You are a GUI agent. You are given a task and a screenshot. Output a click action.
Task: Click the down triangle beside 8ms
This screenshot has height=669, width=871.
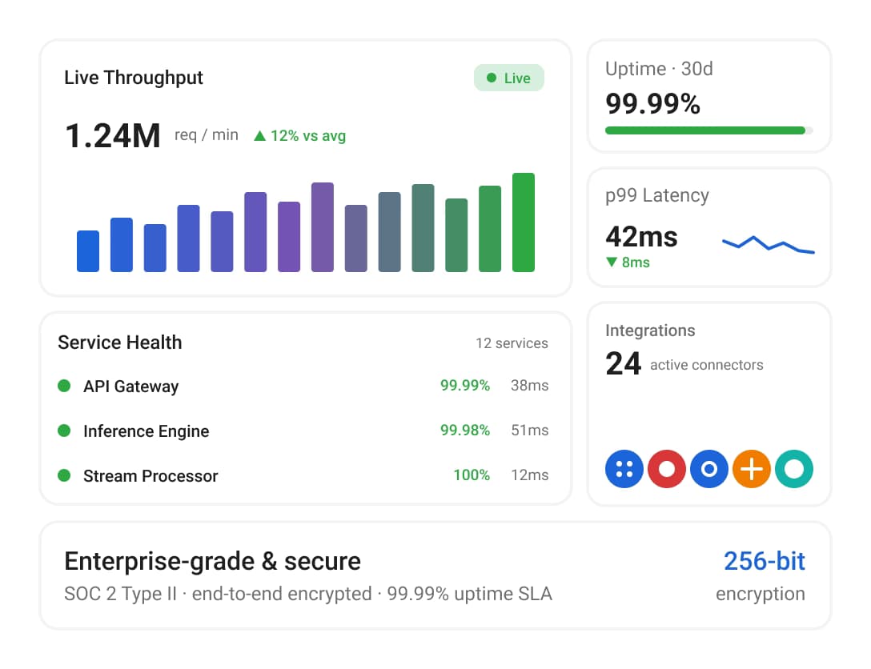(612, 262)
